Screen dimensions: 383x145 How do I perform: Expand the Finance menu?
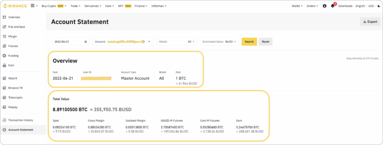click(141, 6)
